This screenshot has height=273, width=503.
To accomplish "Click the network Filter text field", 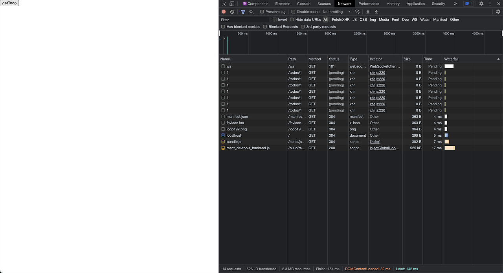I will 244,20.
